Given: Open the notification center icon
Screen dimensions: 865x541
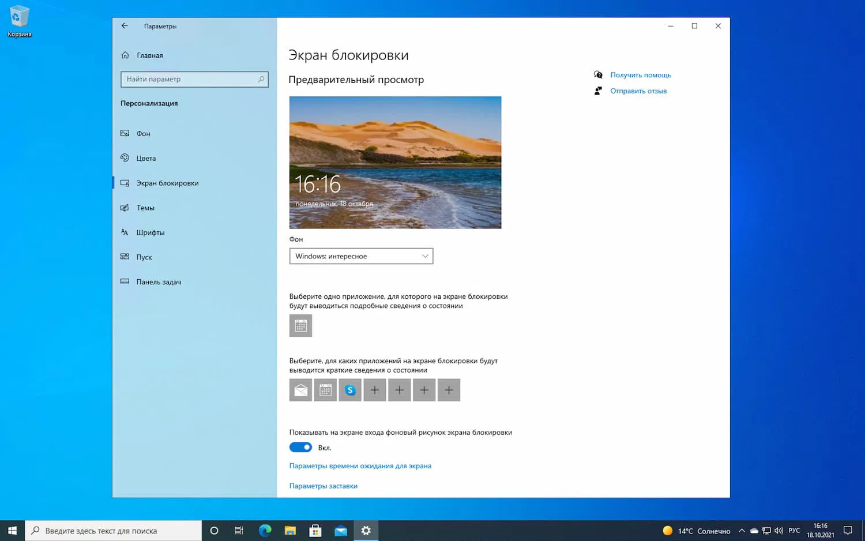Looking at the screenshot, I should coord(848,531).
